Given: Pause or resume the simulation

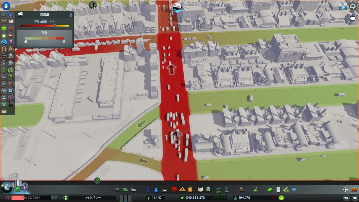Looking at the screenshot, I should (x=7, y=198).
